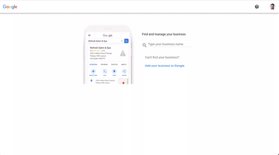This screenshot has width=279, height=155.
Task: Click the search magnifier beside business name field
Action: click(144, 45)
